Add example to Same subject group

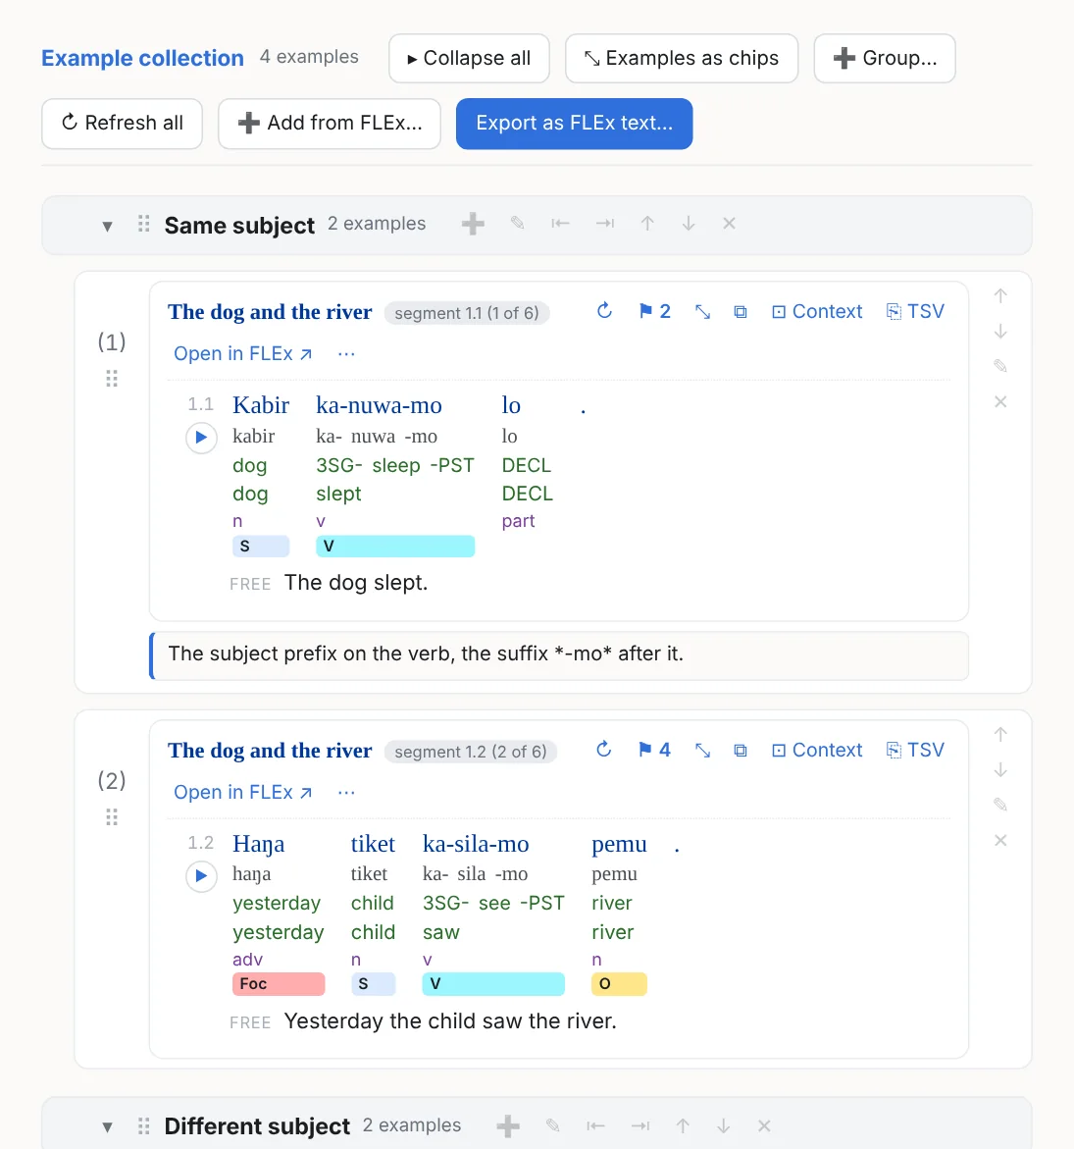pos(473,225)
